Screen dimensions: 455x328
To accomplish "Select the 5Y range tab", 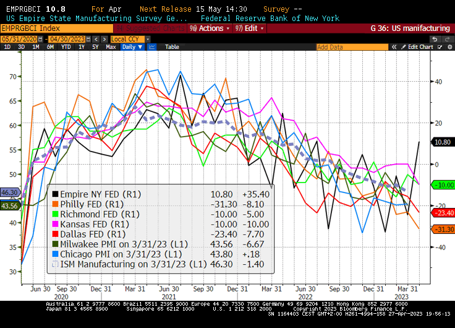I will (95, 47).
